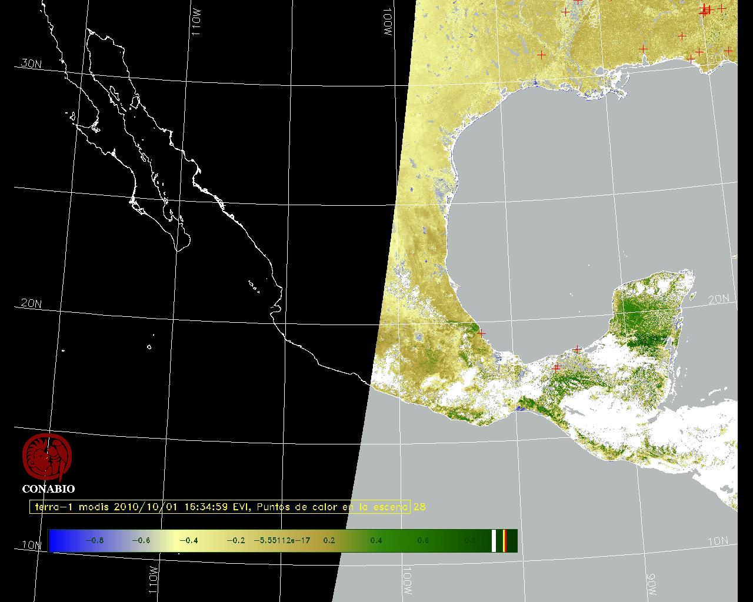Click the red CONABIO circular logo
This screenshot has width=753, height=602.
(47, 457)
